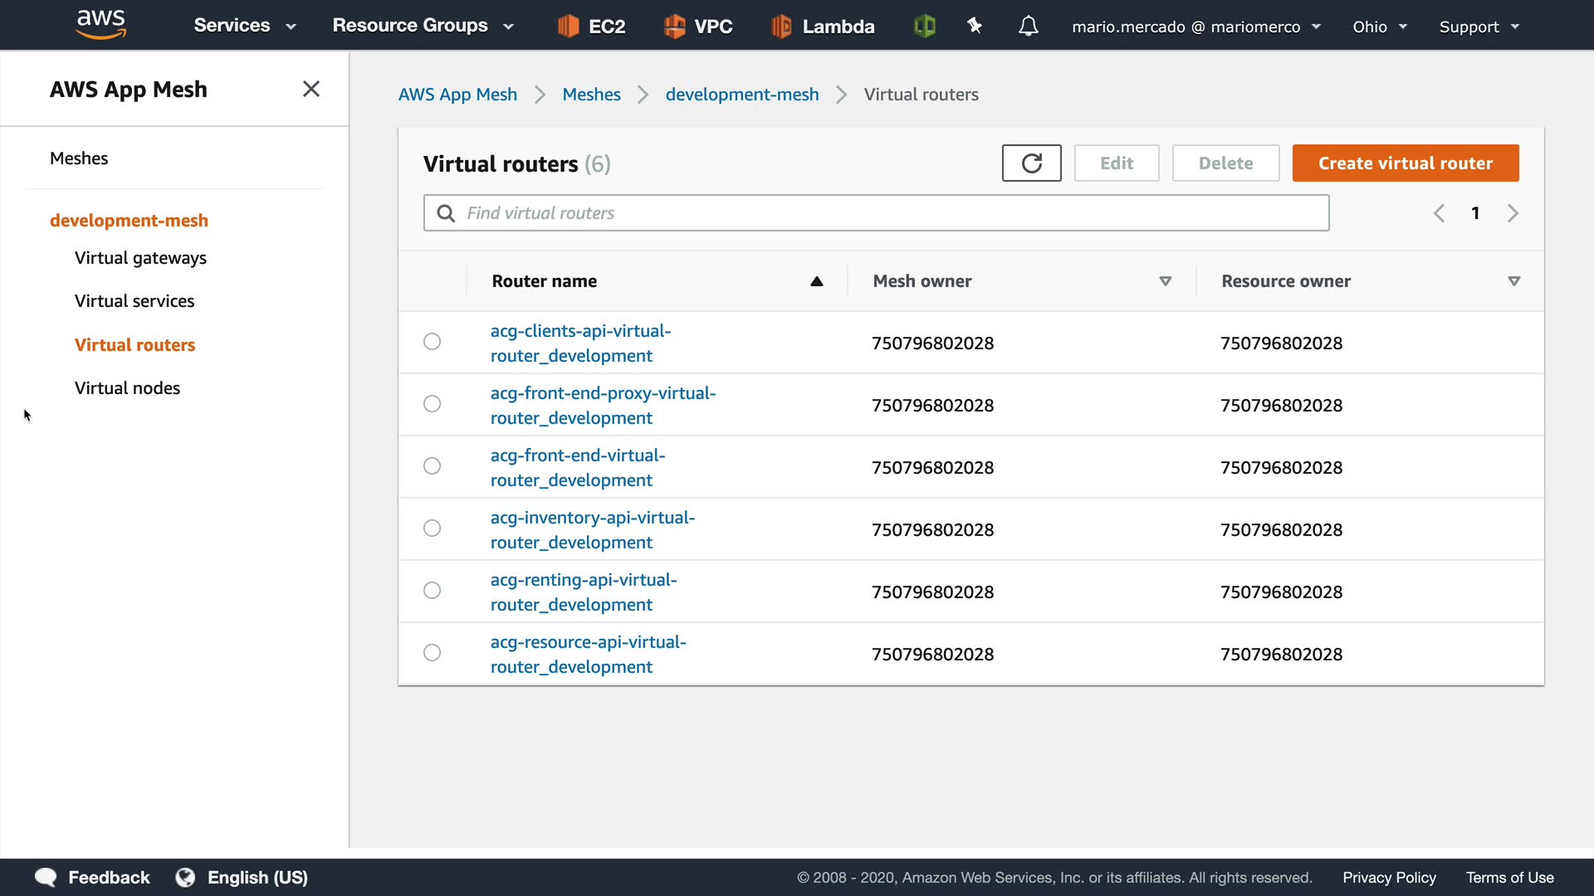Expand the Services dropdown menu
The width and height of the screenshot is (1594, 896).
click(x=245, y=26)
